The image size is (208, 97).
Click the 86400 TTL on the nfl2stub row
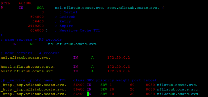pyautogui.click(x=79, y=94)
